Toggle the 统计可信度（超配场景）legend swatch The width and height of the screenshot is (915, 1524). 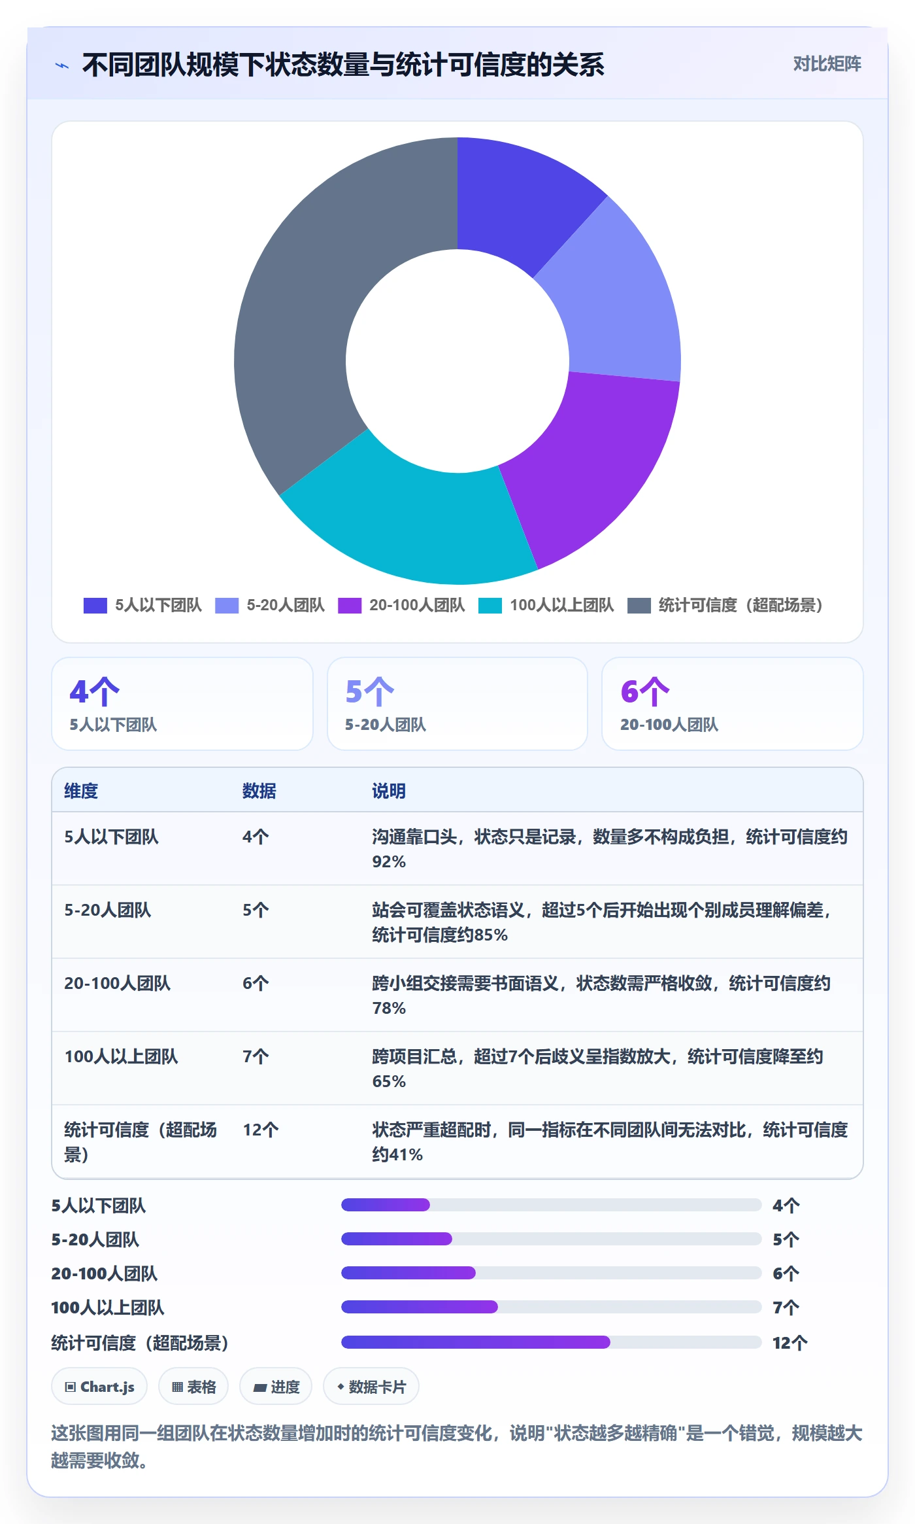click(x=639, y=606)
